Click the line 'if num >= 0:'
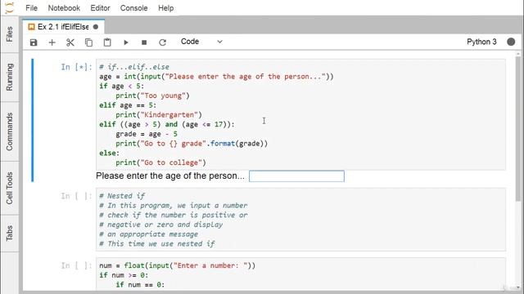Viewport: 524px width, 294px height. 124,275
